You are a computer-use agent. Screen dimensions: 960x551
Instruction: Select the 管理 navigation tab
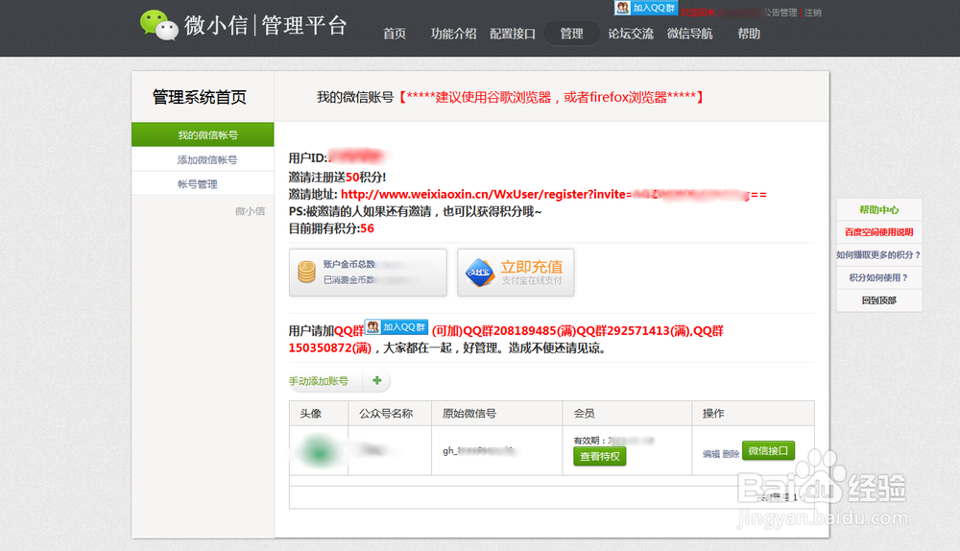[x=572, y=34]
